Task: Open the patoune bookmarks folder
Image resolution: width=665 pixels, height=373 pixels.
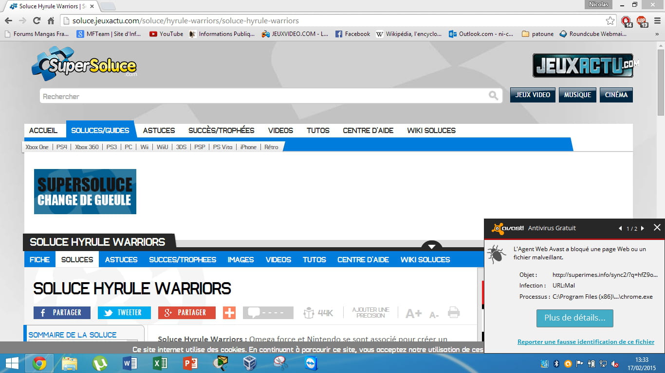Action: pos(537,34)
